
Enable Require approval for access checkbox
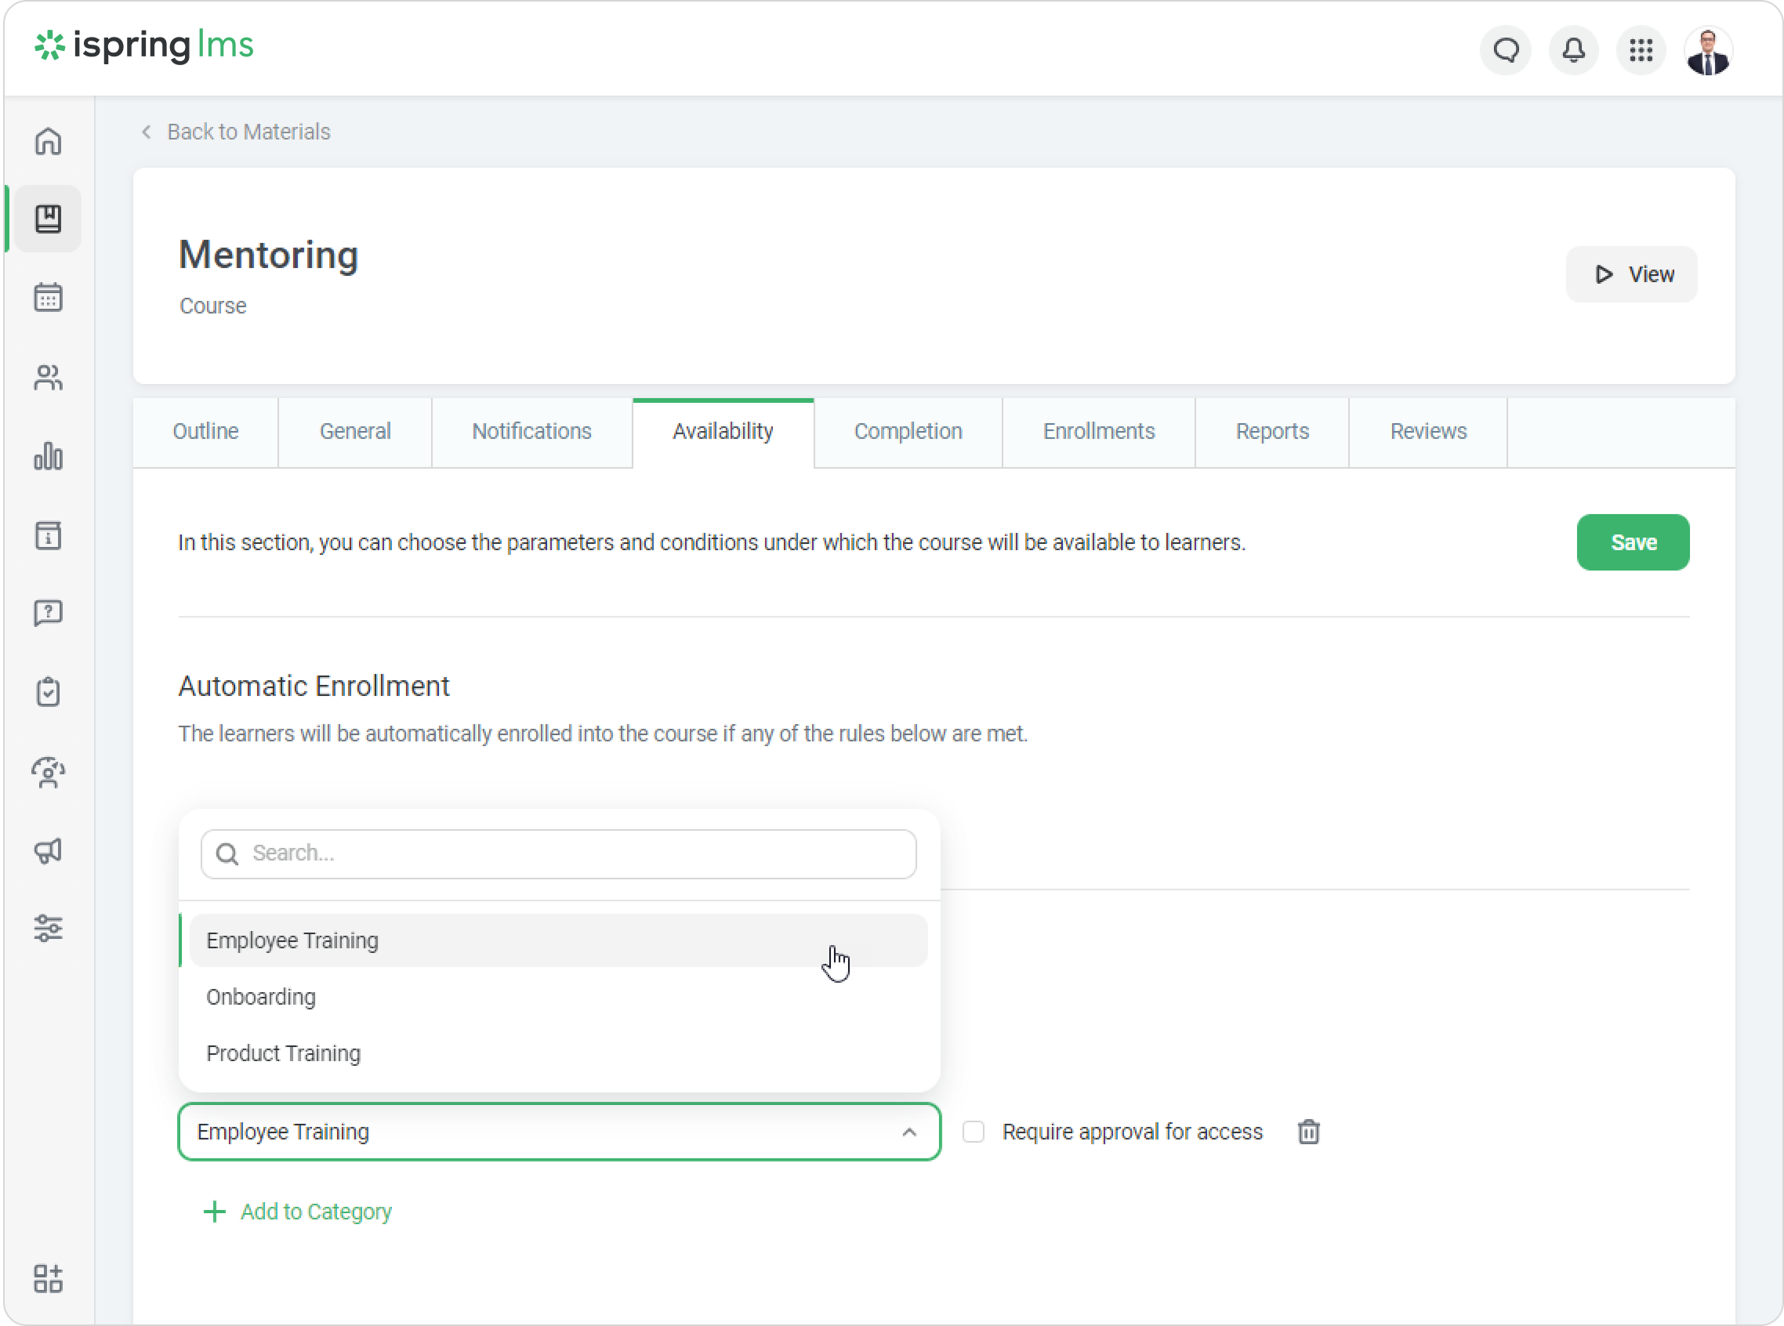tap(973, 1132)
